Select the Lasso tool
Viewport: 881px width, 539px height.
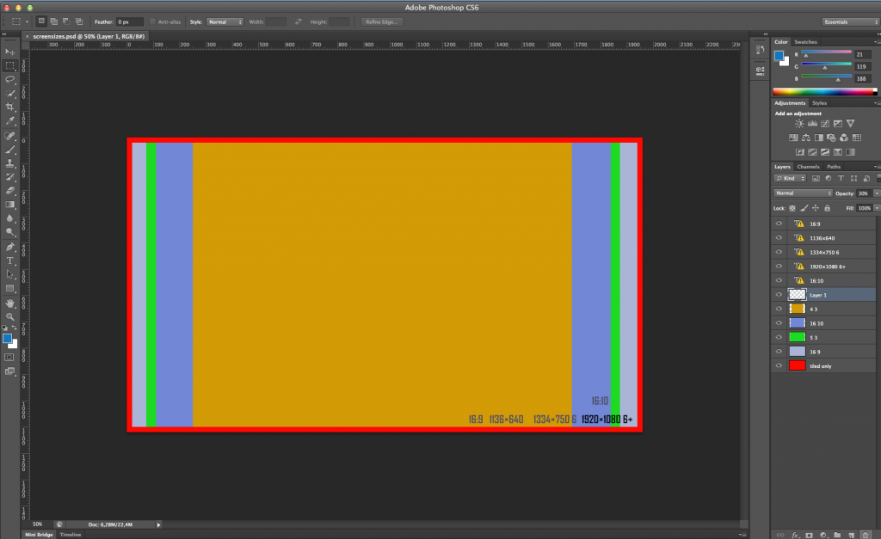coord(10,79)
